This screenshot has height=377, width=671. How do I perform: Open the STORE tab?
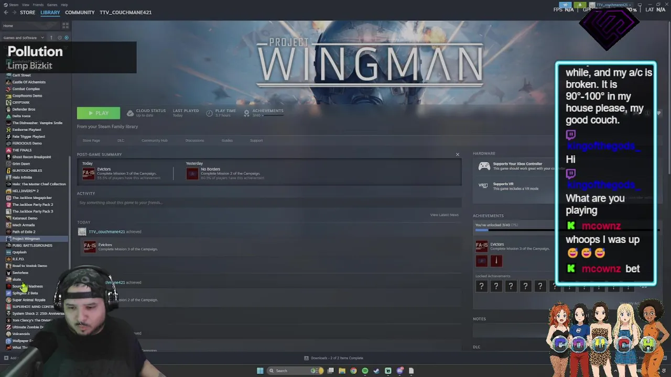point(27,13)
